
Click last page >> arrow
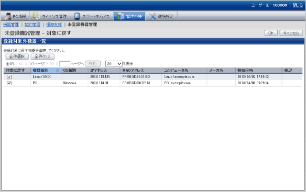(x=52, y=64)
